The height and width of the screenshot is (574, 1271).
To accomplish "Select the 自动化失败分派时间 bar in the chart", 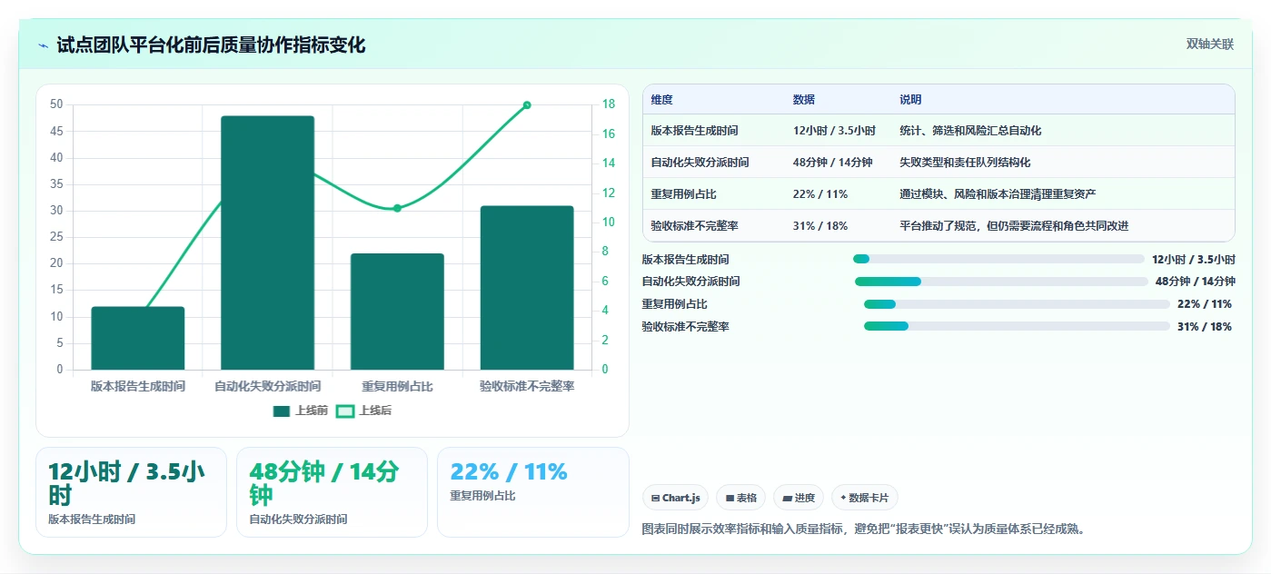I will 267,242.
